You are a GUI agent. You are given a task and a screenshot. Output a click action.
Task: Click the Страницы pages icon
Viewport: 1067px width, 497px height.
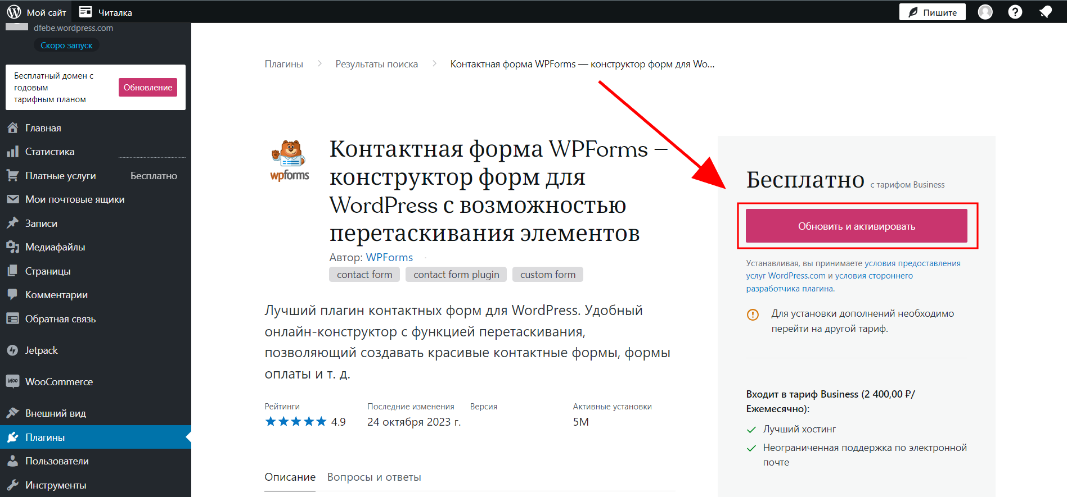click(12, 271)
